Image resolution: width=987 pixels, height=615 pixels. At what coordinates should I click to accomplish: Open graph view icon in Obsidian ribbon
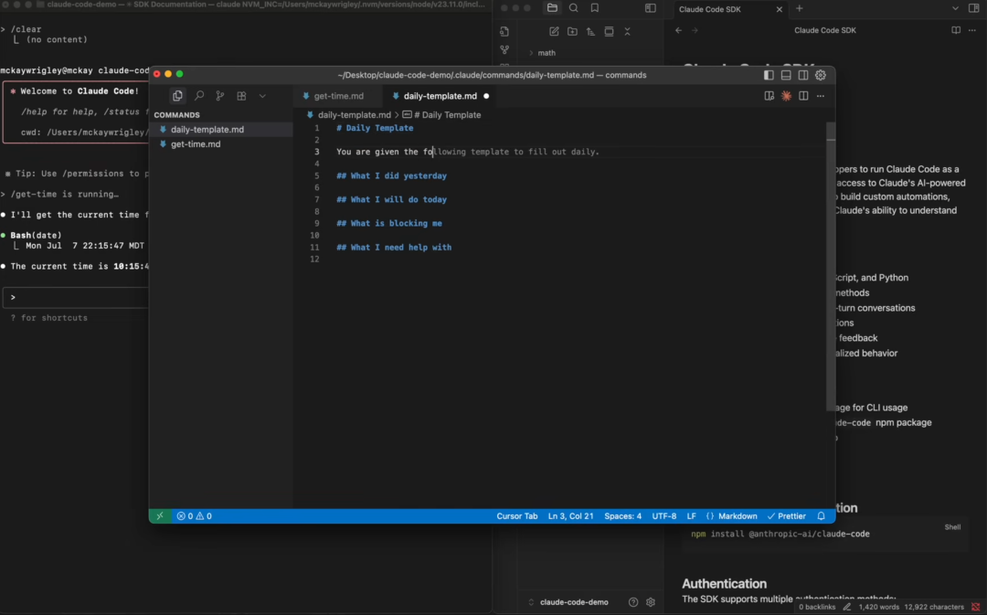(x=504, y=49)
